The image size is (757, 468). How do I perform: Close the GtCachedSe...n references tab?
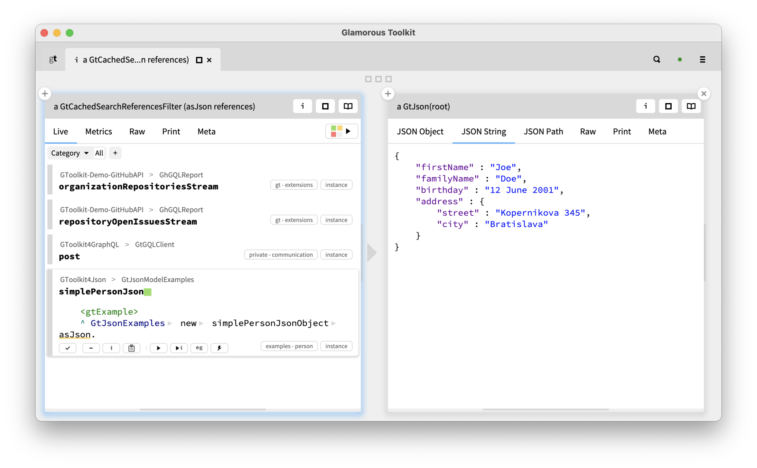click(x=209, y=60)
